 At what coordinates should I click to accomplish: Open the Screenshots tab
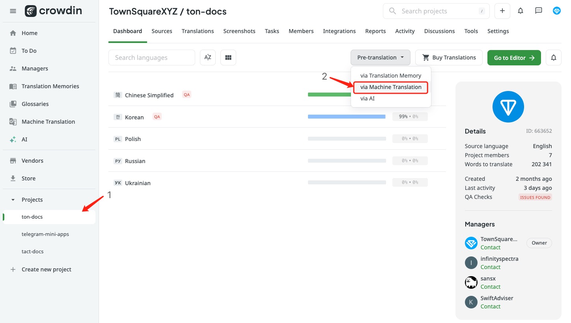coord(239,31)
